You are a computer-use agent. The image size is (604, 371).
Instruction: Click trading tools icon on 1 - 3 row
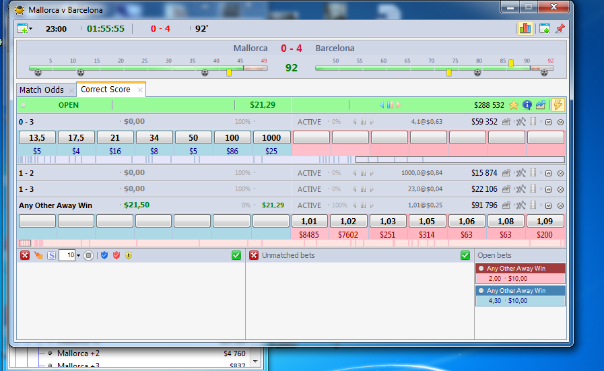[x=521, y=189]
